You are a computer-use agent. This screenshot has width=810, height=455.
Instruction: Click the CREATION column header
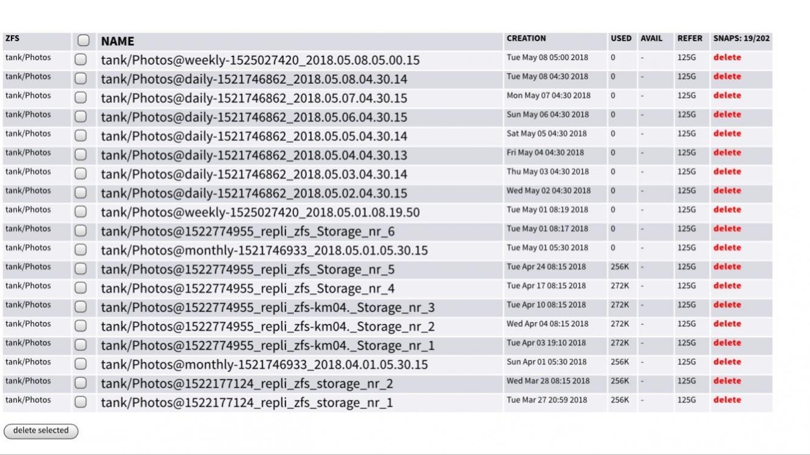click(526, 38)
